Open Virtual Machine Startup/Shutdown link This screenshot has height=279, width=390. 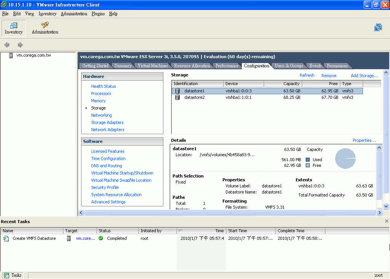coord(122,173)
